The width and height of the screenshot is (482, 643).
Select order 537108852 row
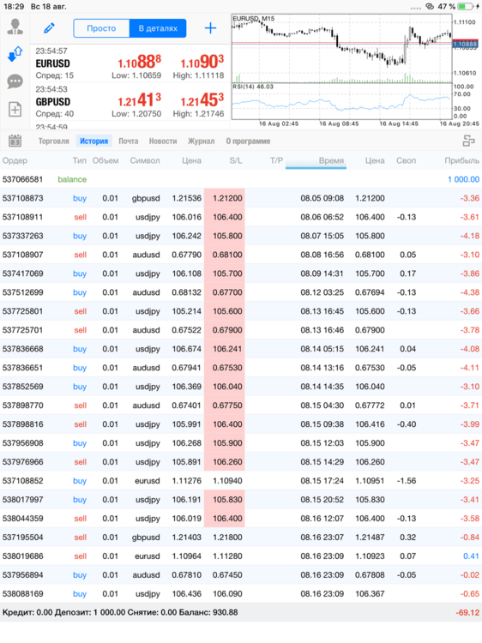coord(241,481)
